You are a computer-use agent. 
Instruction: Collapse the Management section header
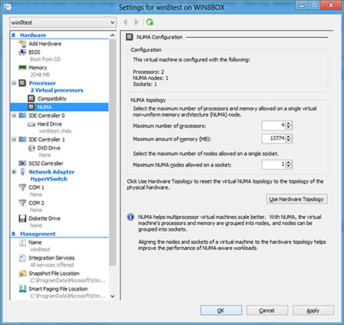pyautogui.click(x=14, y=234)
